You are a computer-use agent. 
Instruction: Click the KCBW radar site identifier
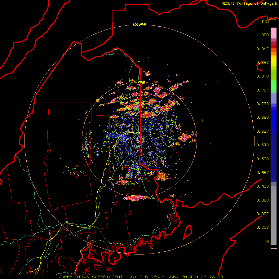click(x=174, y=277)
